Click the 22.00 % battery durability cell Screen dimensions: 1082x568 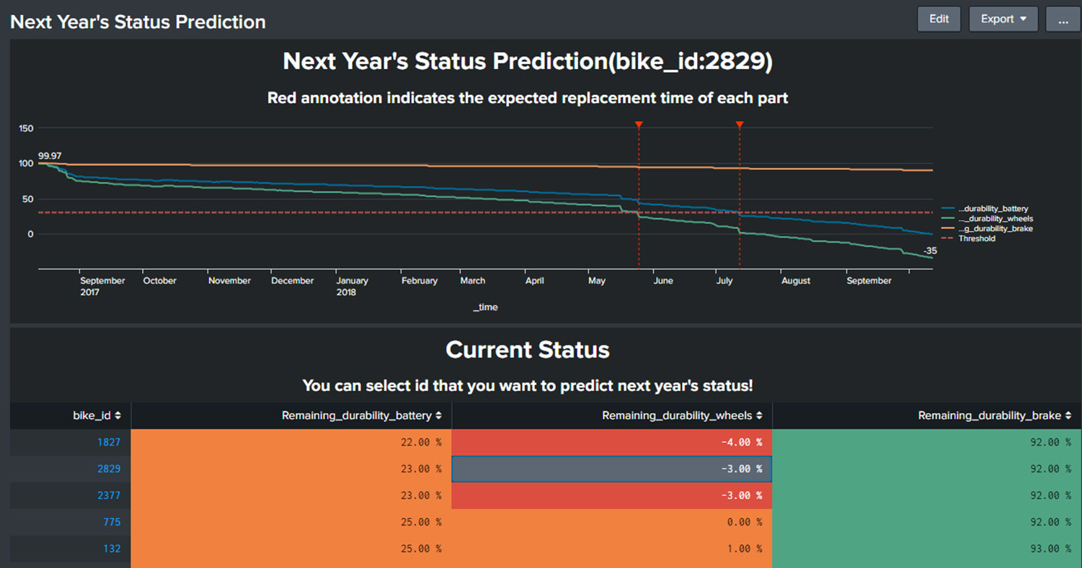coord(421,442)
